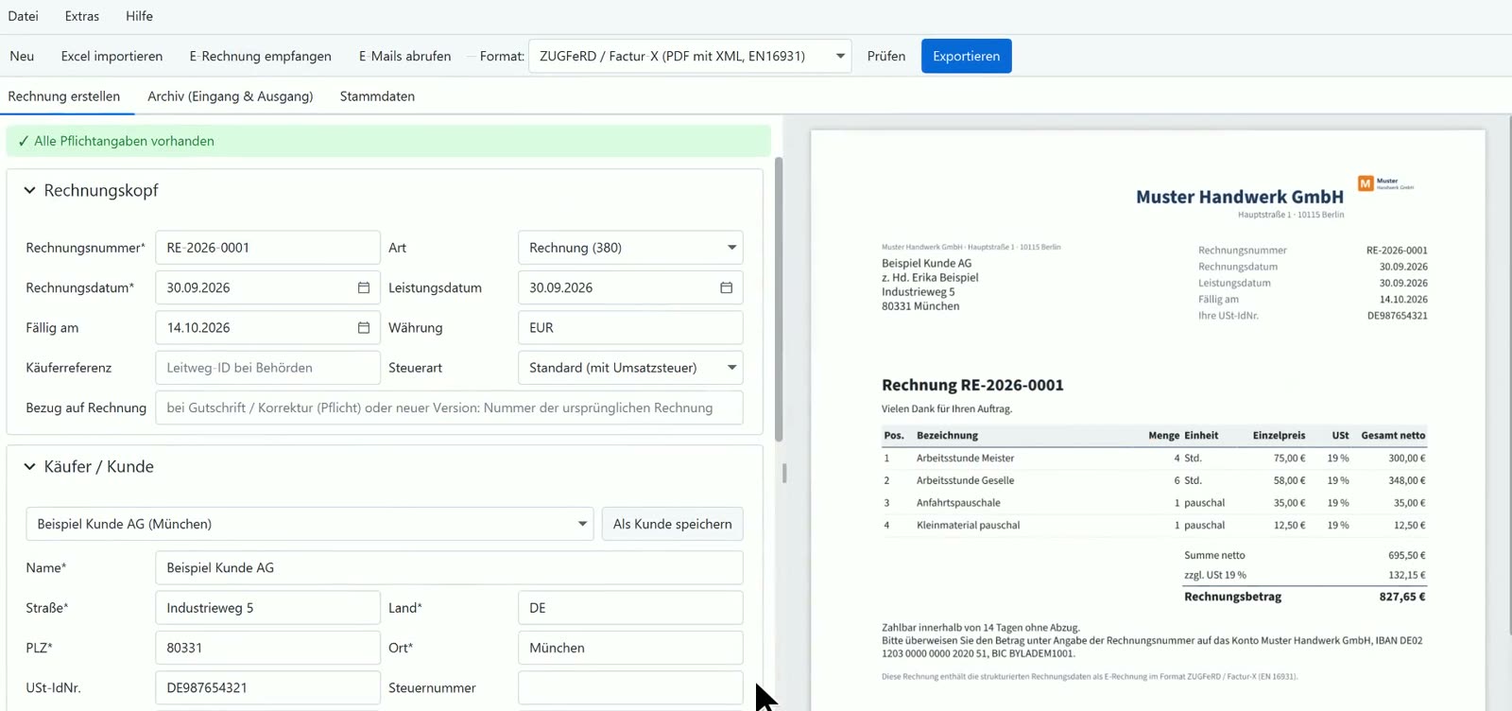Click the form panel vertical scrollbar

[779, 299]
